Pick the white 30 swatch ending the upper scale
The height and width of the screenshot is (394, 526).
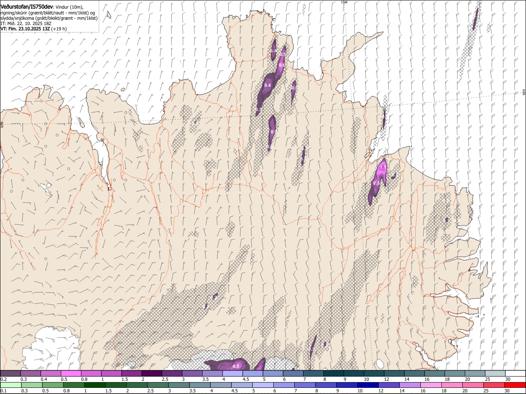(515, 373)
